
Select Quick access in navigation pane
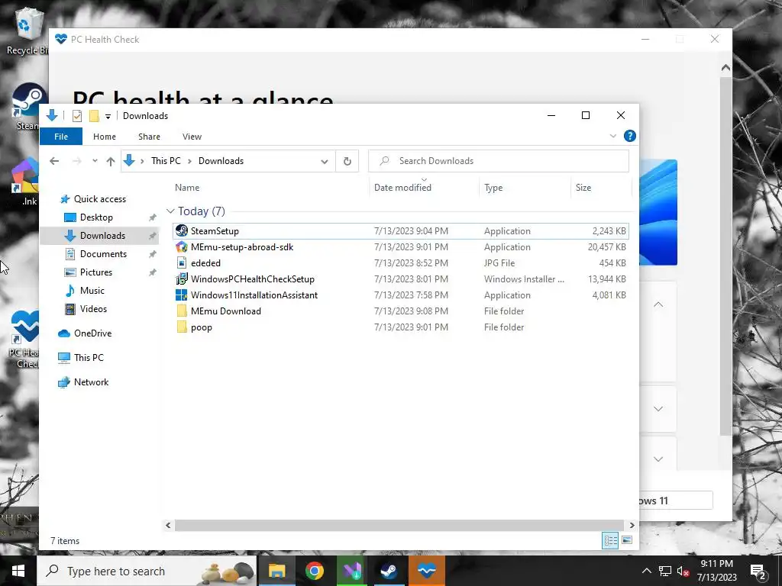click(100, 199)
